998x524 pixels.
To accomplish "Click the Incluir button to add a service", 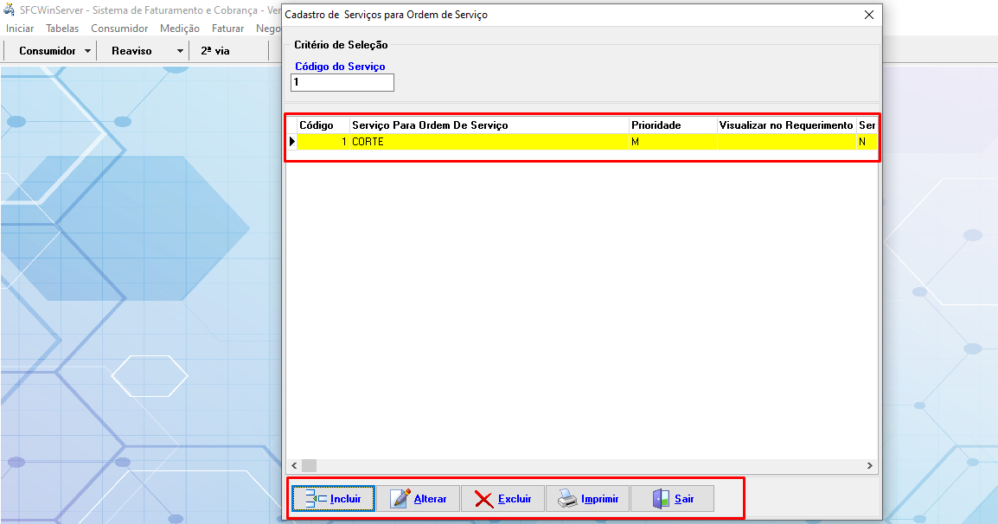I will point(333,499).
